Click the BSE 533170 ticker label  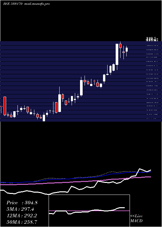tap(13, 4)
